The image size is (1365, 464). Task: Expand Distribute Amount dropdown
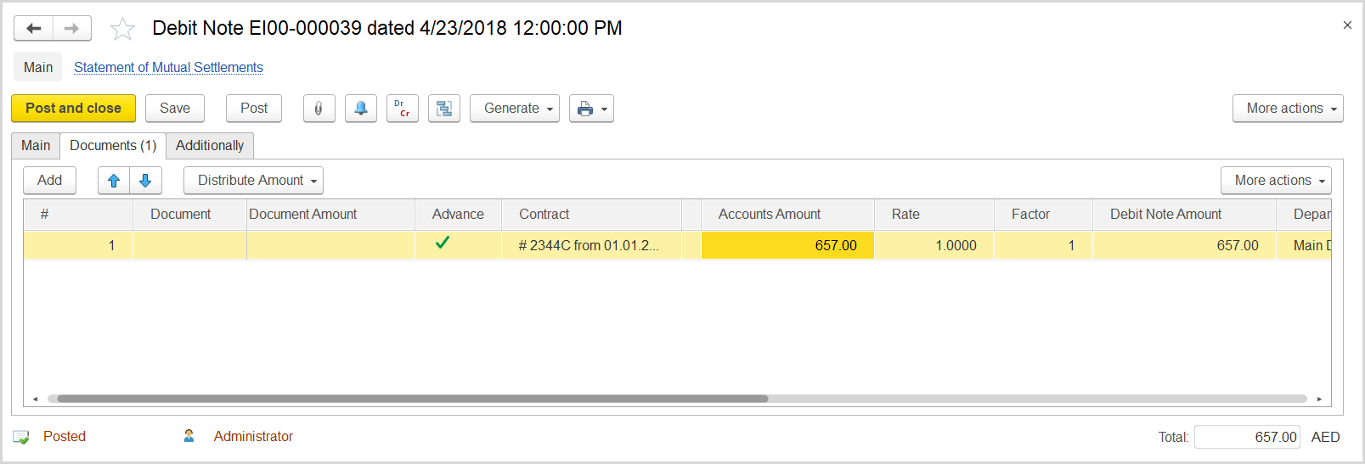point(253,181)
